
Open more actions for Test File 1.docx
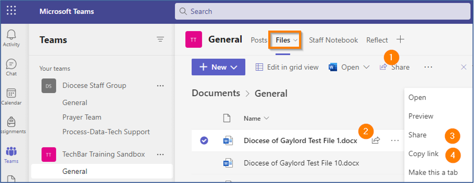pyautogui.click(x=395, y=141)
